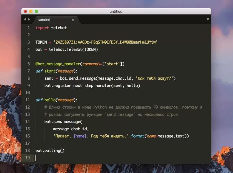Screen dimensions: 233x173
Task: Click line number 11 in gutter
Action: 27,100
